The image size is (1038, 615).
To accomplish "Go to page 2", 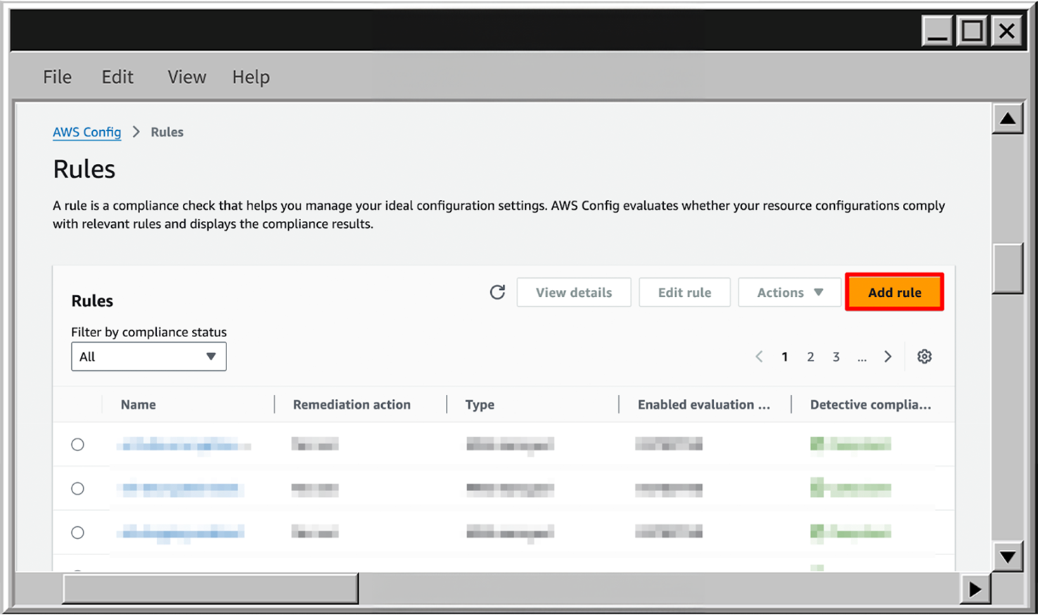I will pyautogui.click(x=810, y=357).
